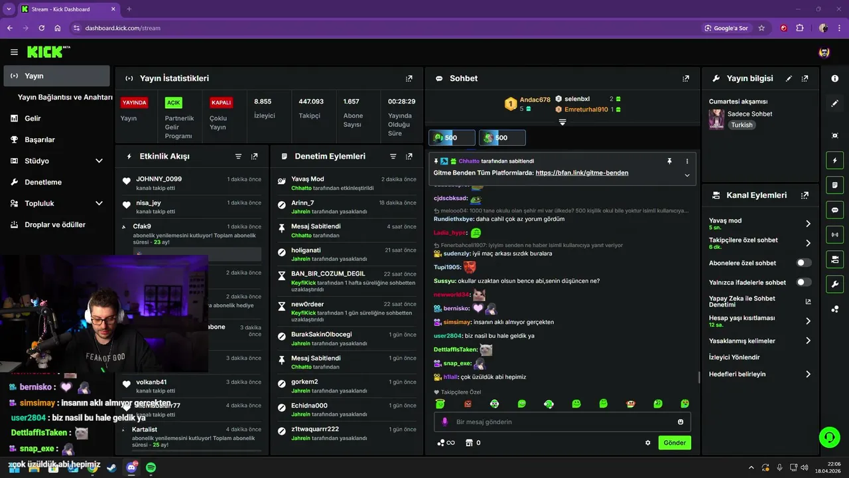
Task: Collapse the chat leaderboard arrow
Action: (562, 122)
